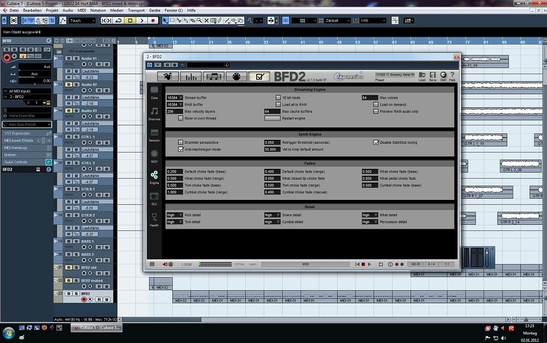Select the Session preferences sidebar icon
This screenshot has width=547, height=343.
(154, 133)
